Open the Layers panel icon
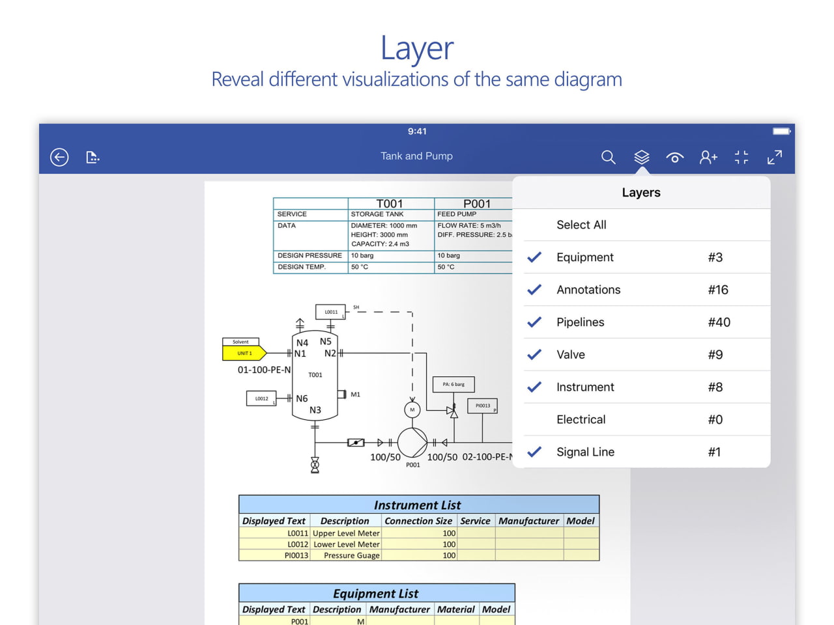This screenshot has height=625, width=834. (x=642, y=157)
